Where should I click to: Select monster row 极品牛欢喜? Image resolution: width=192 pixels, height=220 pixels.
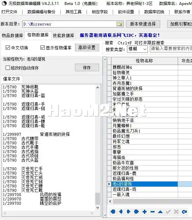(145, 163)
